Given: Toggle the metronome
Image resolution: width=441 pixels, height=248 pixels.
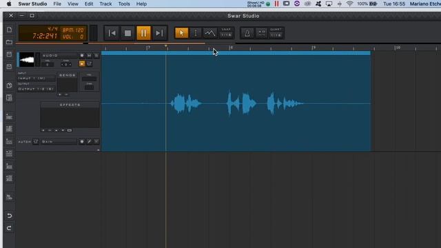Looking at the screenshot, I should (x=247, y=33).
